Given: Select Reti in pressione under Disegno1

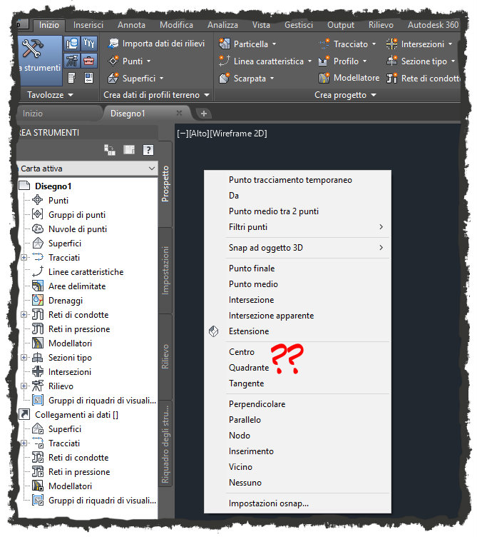Looking at the screenshot, I should [79, 328].
